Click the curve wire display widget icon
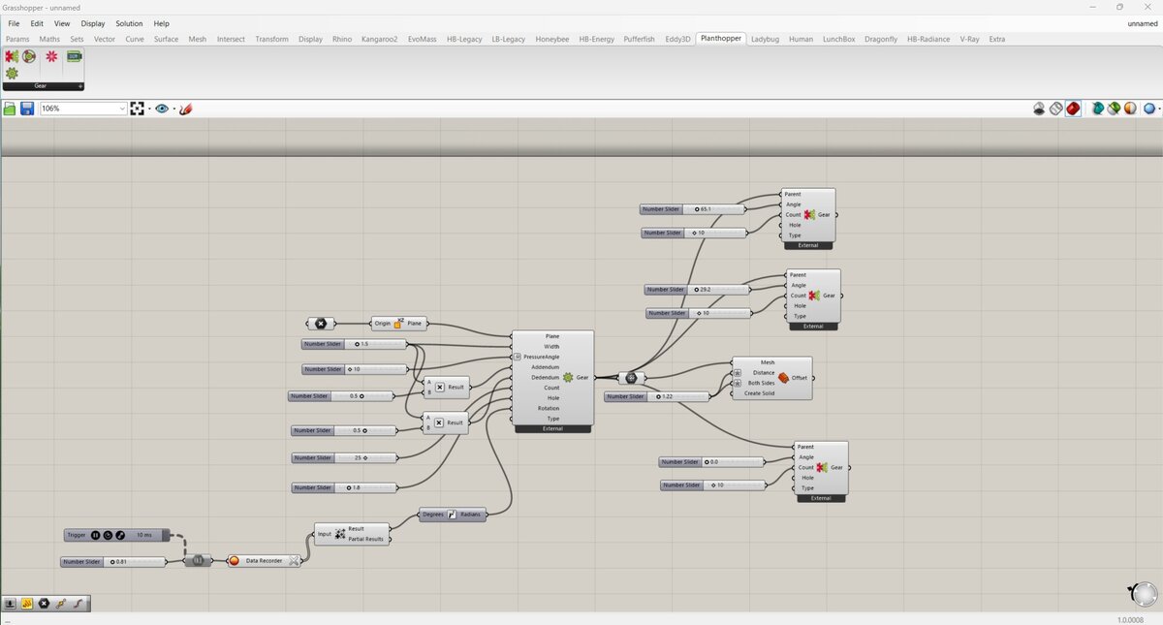This screenshot has height=625, width=1163. [x=78, y=603]
